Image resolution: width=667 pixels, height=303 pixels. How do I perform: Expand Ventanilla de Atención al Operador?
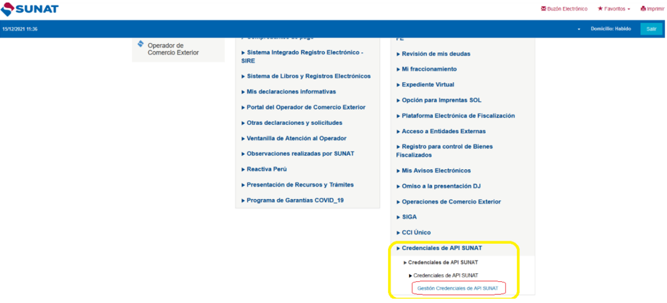(293, 138)
